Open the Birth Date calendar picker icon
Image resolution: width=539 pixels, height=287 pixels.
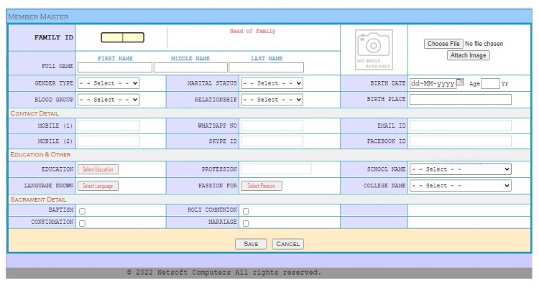[x=460, y=83]
